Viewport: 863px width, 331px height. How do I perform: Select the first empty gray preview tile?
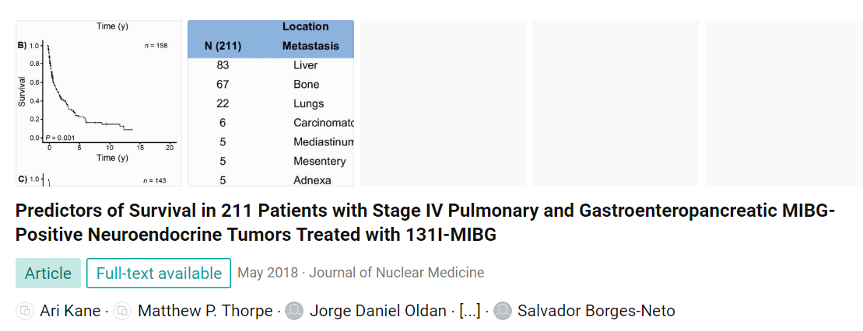tap(443, 103)
